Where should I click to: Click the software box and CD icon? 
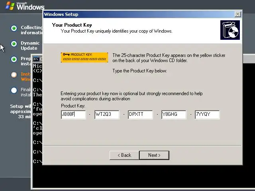230,30
